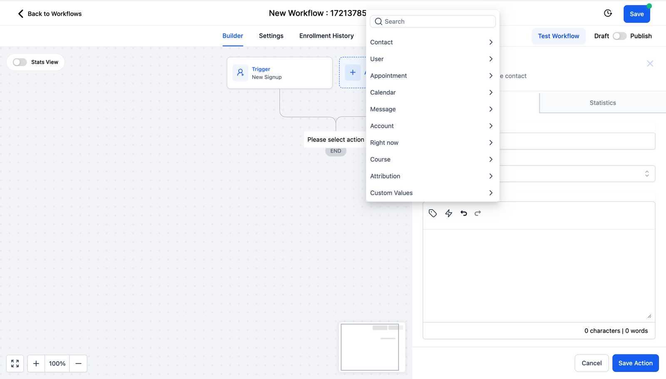Click the tag icon in editor toolbar
This screenshot has height=379, width=666.
[x=432, y=213]
